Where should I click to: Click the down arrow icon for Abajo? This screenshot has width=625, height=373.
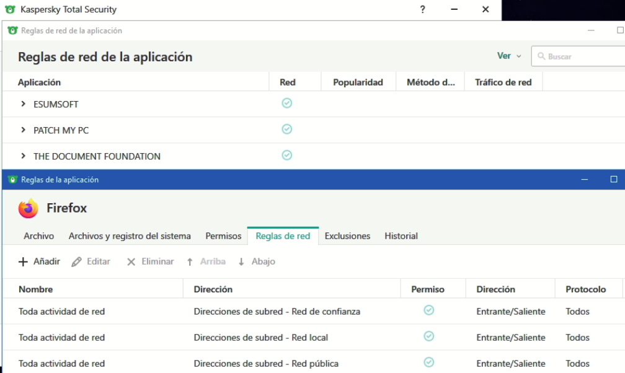[241, 262]
